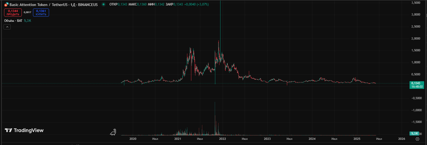Screen dimensions: 427x145
Task: Click the МИН 0,1342 low value
Action: tap(156, 4)
